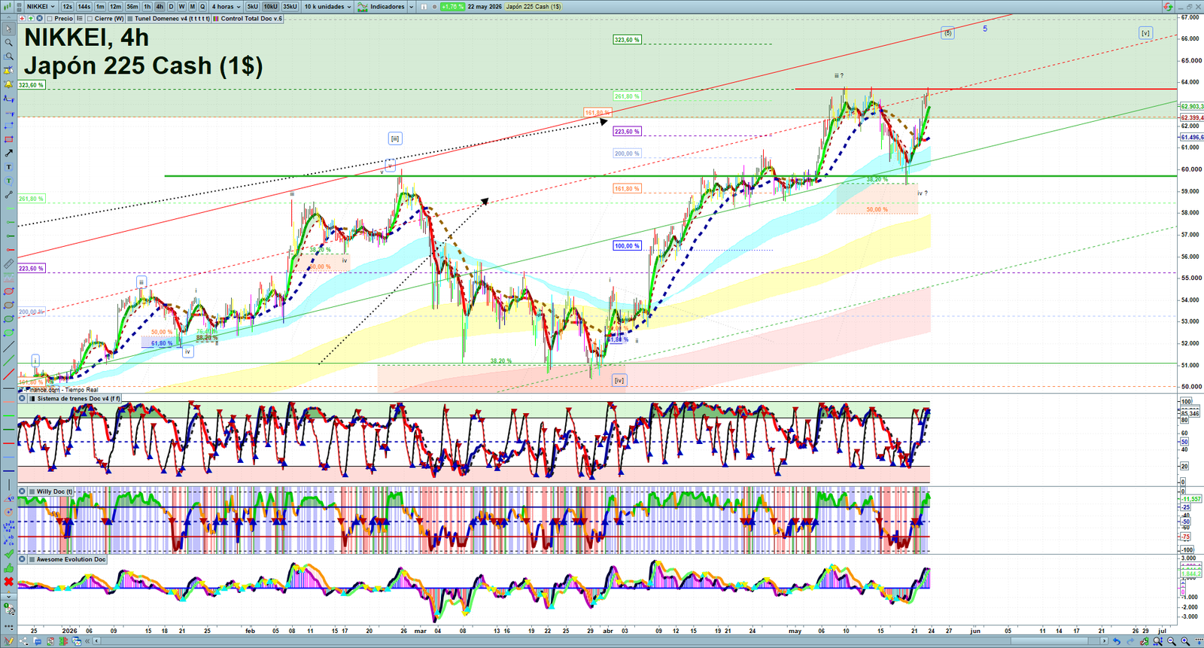Switch to the D daily timeframe
Screen dimensions: 1204x648
tap(171, 6)
